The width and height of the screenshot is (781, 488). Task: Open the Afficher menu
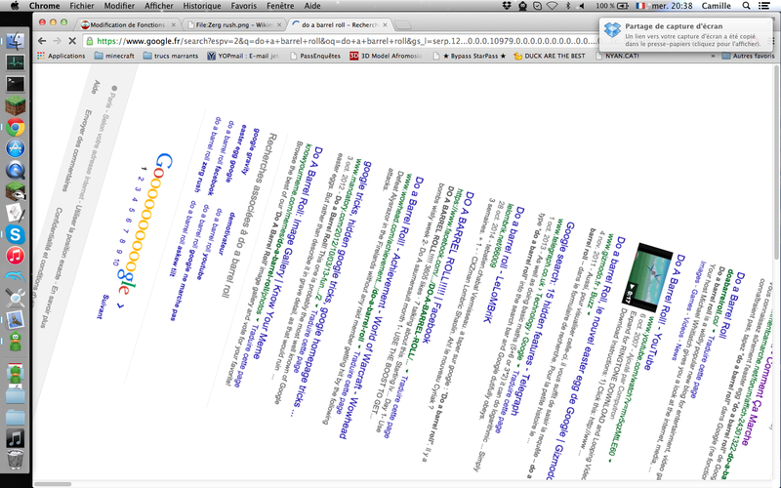[159, 6]
